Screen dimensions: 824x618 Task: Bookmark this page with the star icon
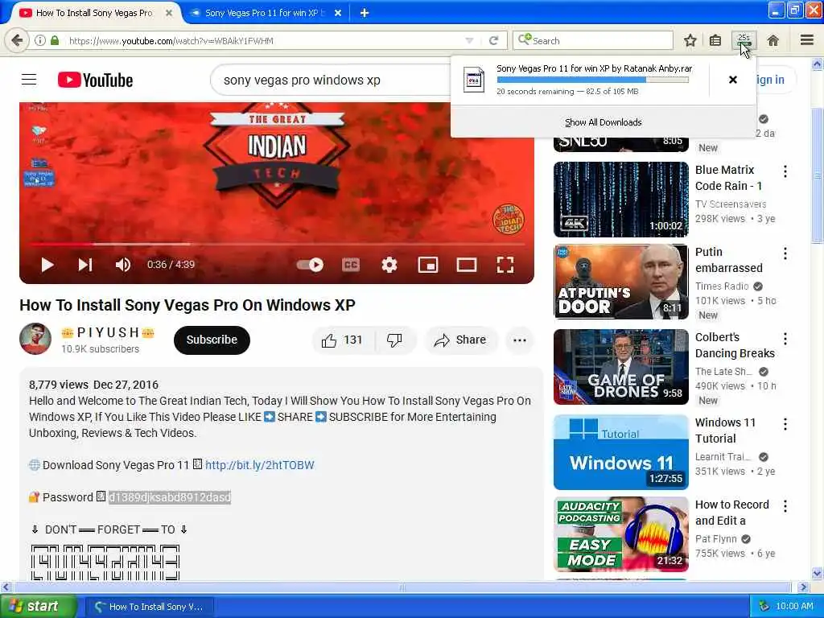pos(690,40)
